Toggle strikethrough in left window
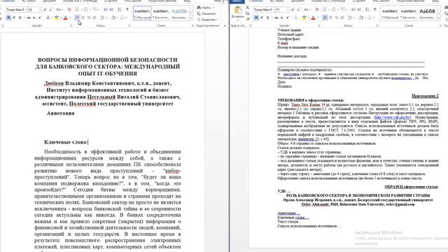Screen dimensions: 448x252 [x=29, y=17]
